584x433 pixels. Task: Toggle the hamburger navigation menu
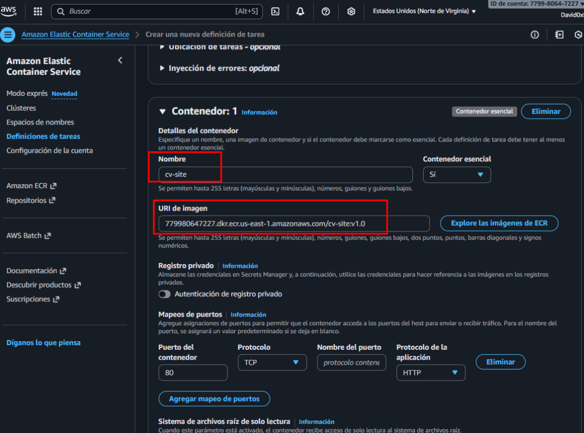coord(8,35)
